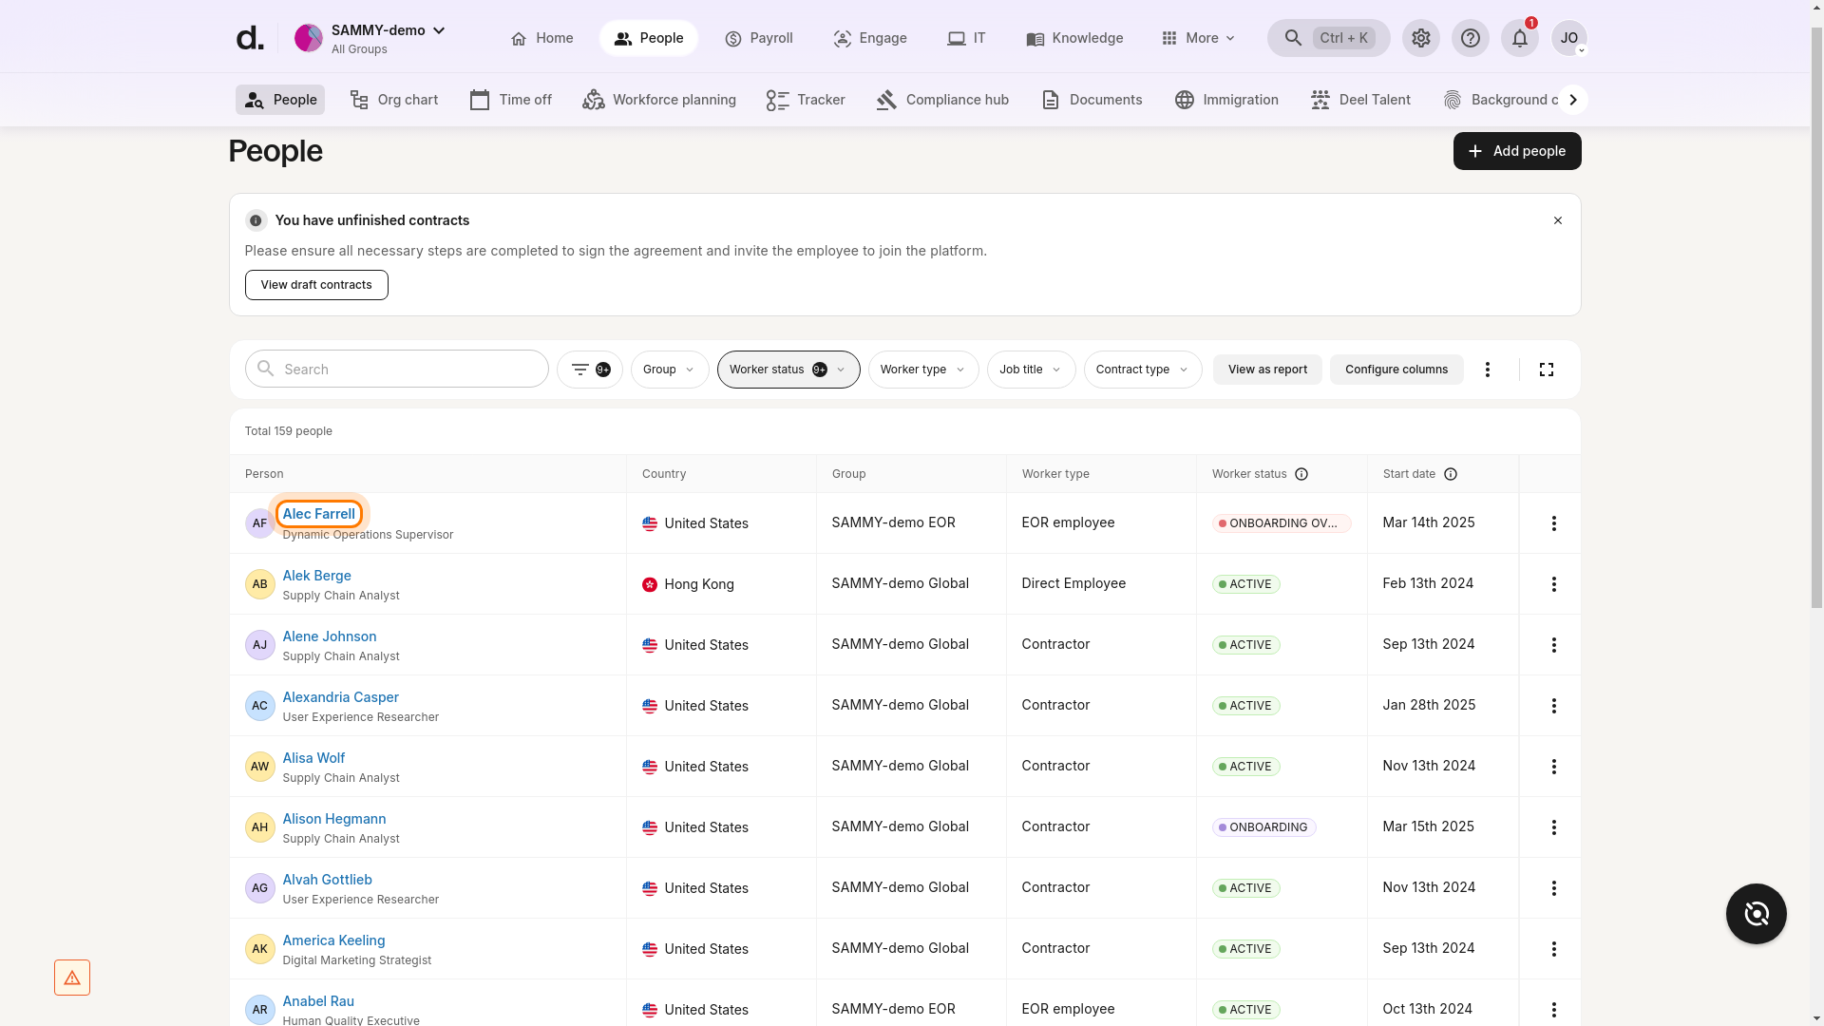
Task: Open Anabel Rau's profile link
Action: tap(318, 1001)
